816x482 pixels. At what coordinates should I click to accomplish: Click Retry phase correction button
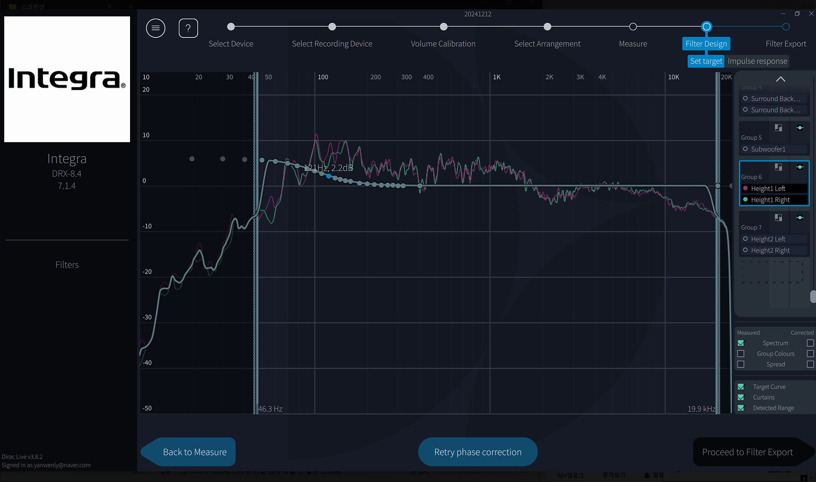(478, 452)
